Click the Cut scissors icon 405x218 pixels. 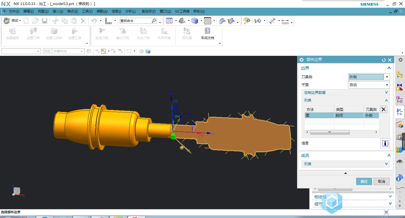click(x=55, y=21)
